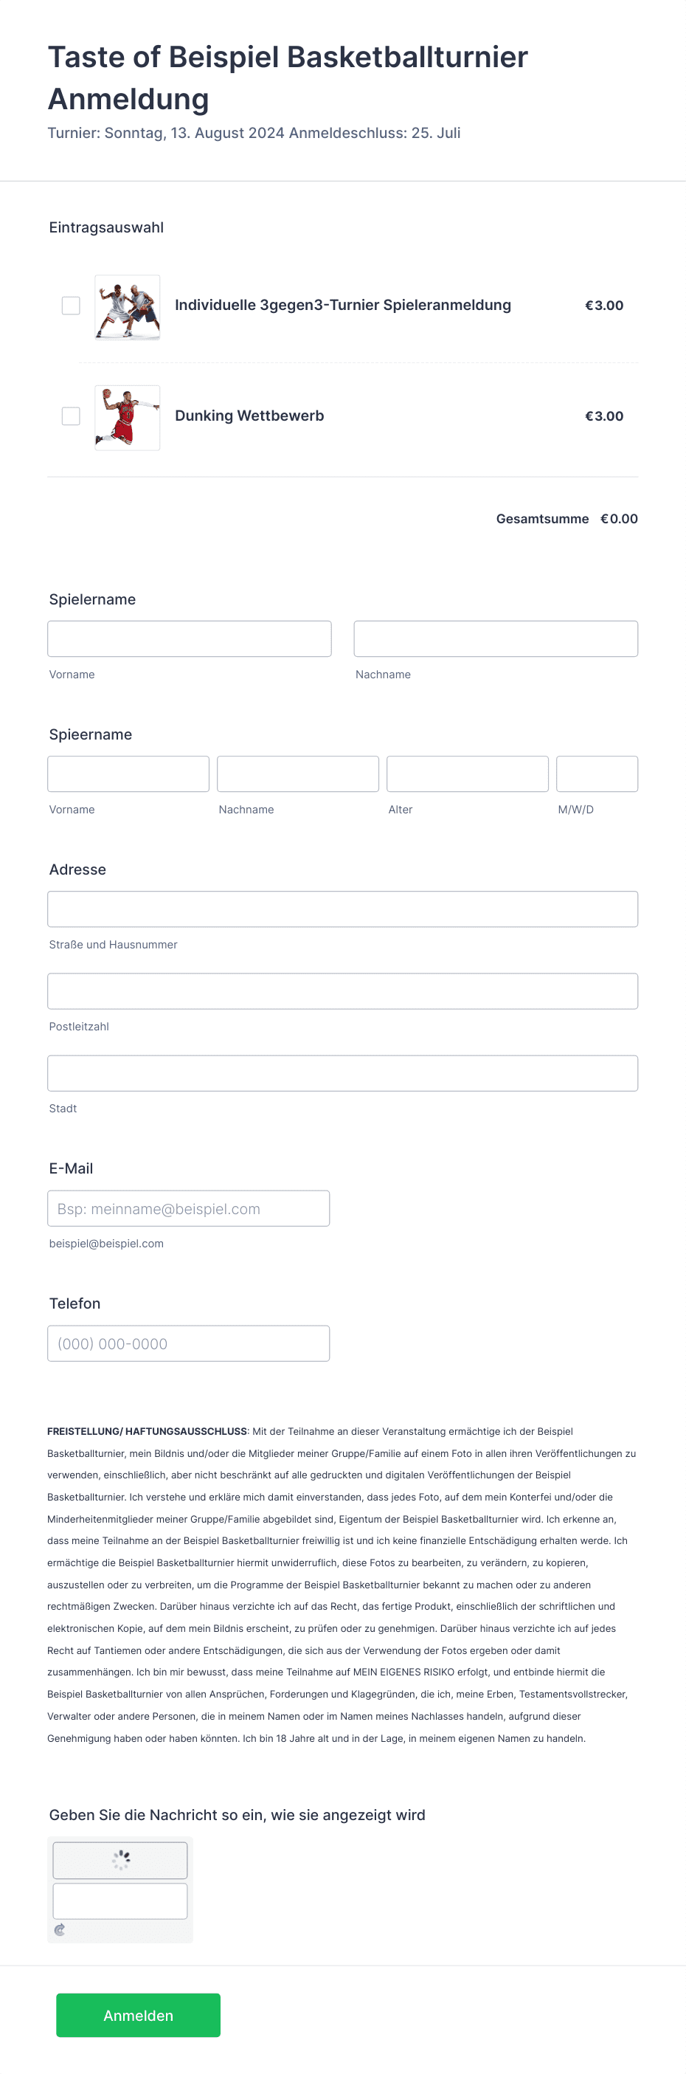The image size is (686, 2074).
Task: Click the Straße und Hausnummer field
Action: (x=342, y=909)
